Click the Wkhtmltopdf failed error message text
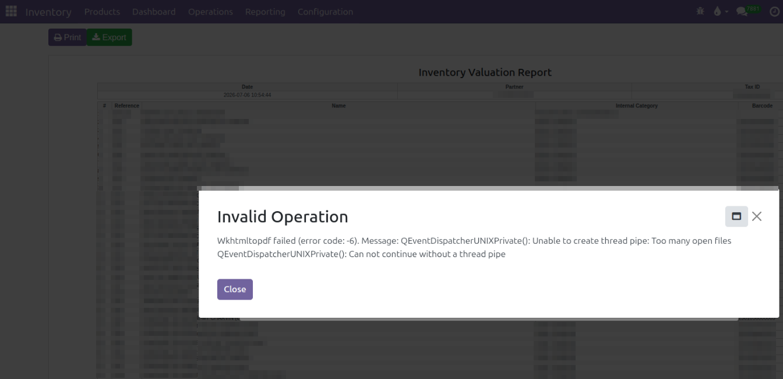Screen dimensions: 783x379 (x=474, y=247)
